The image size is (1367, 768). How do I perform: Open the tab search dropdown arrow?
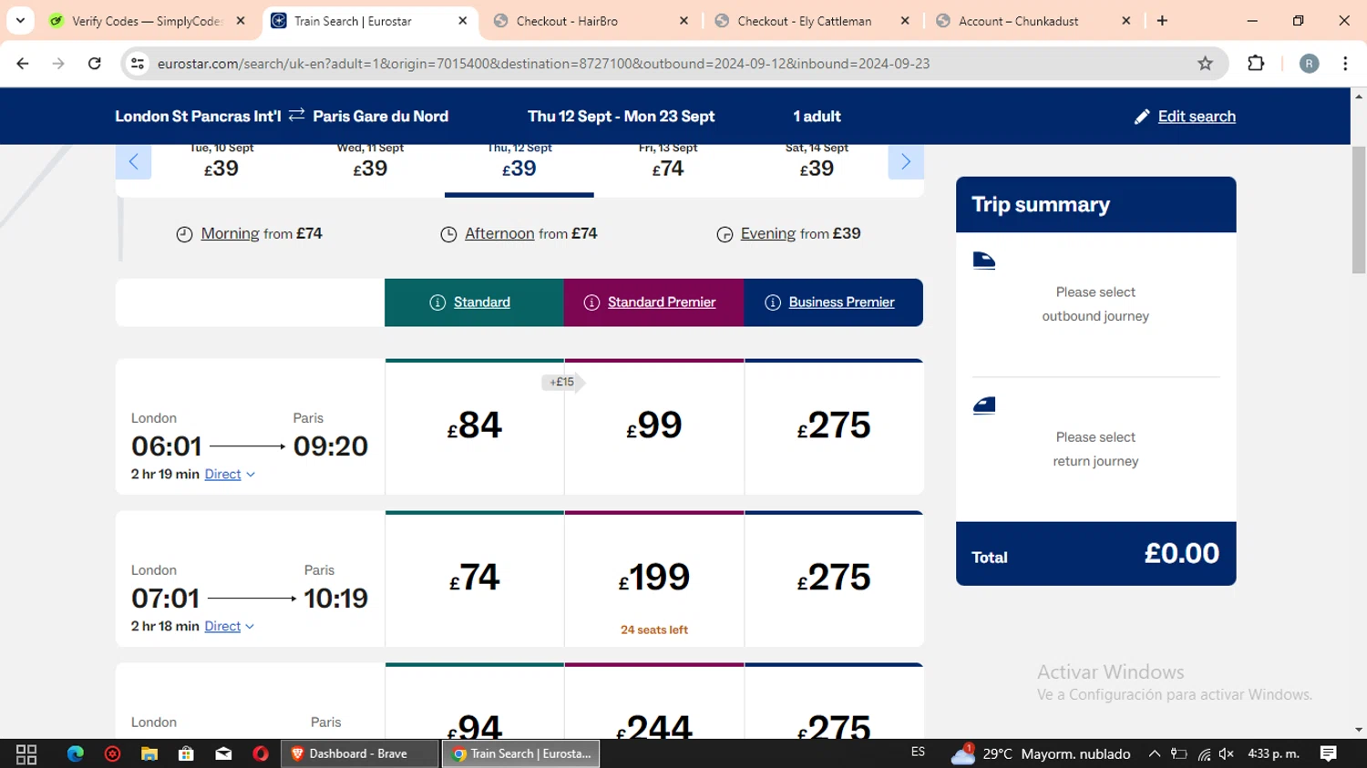click(x=20, y=20)
